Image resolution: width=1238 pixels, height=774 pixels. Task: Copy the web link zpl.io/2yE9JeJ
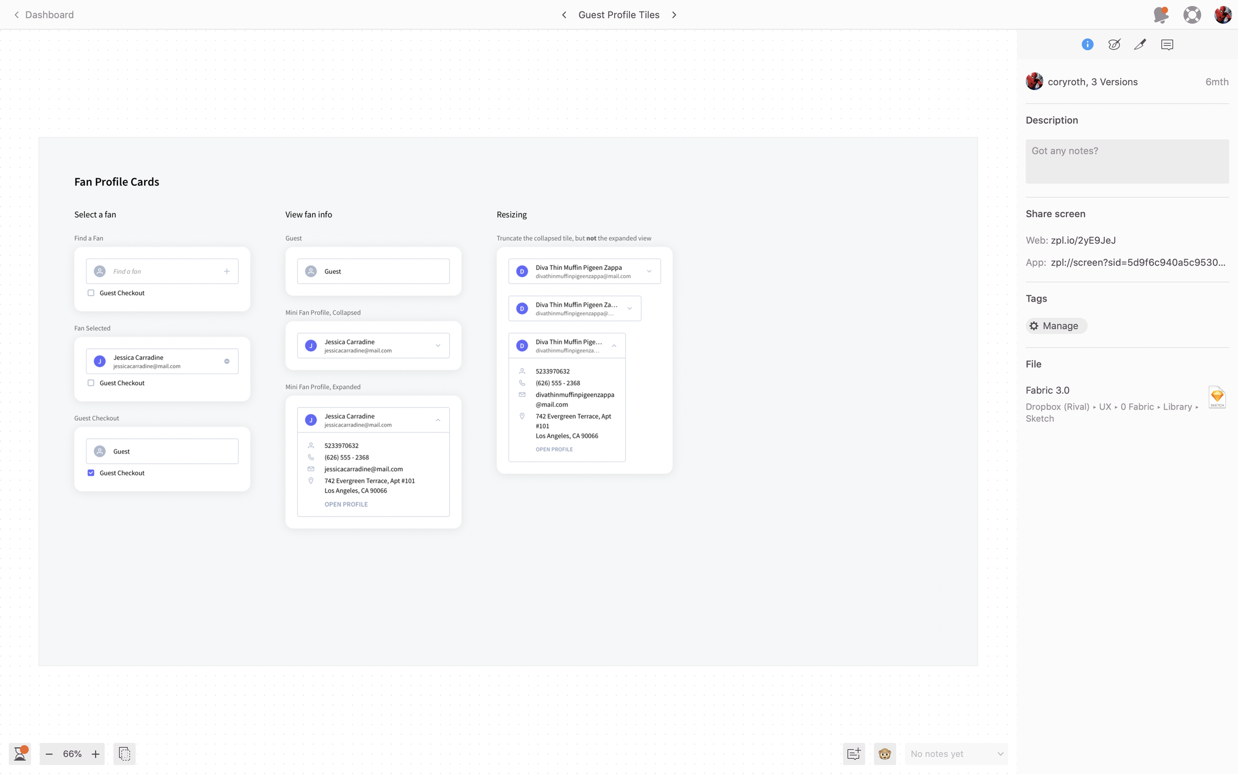tap(1083, 240)
